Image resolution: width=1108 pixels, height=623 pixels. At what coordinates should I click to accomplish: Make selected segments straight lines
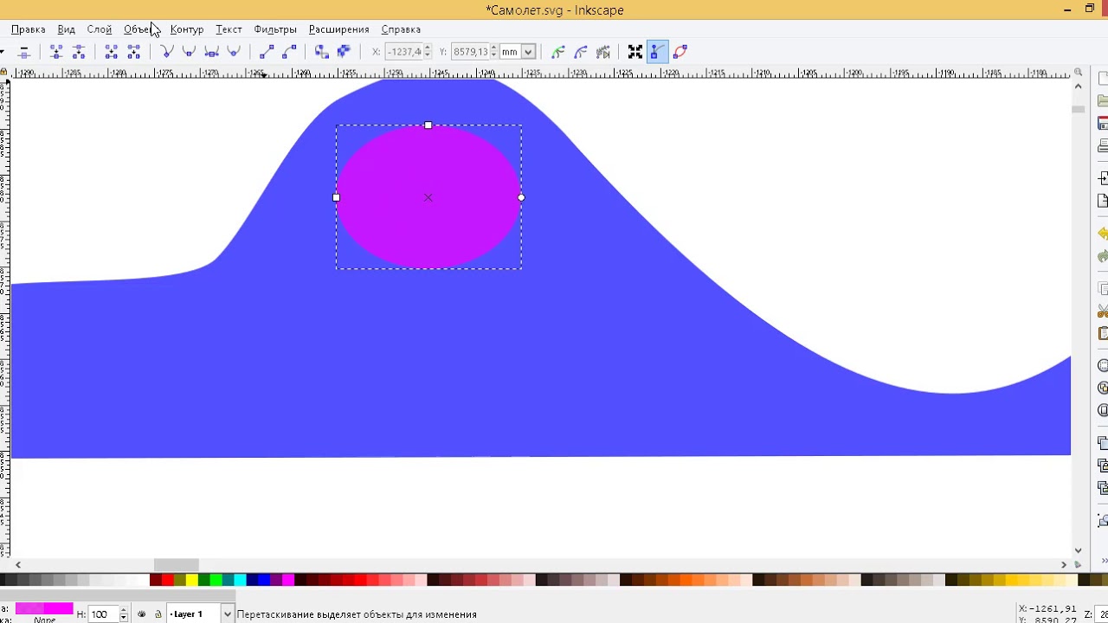point(267,52)
